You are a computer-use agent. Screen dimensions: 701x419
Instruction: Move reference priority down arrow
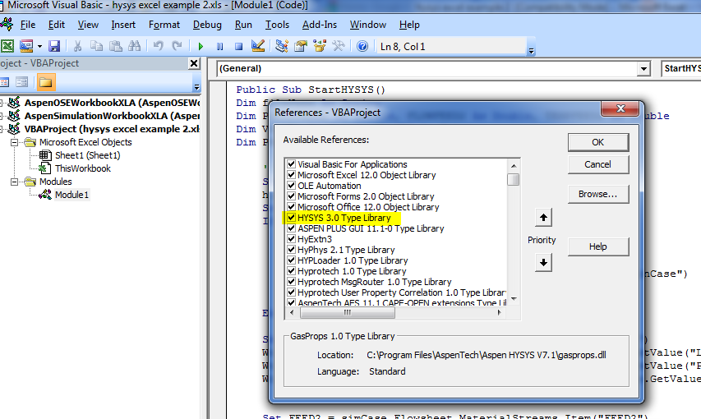coord(543,262)
